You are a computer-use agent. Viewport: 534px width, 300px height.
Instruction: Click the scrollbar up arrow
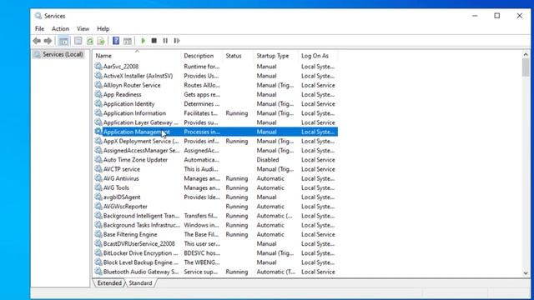tap(526, 54)
